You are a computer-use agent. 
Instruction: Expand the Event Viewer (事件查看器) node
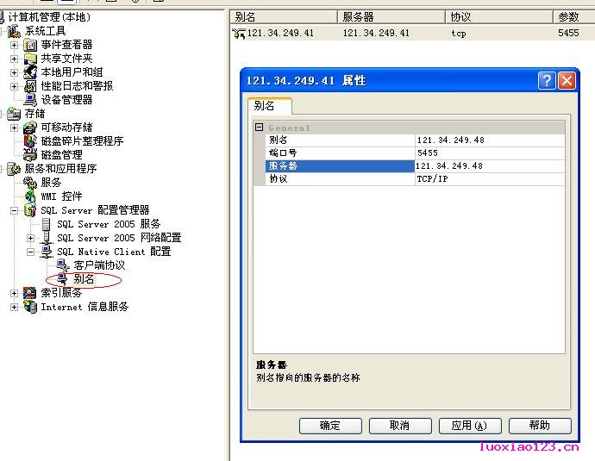pos(14,45)
